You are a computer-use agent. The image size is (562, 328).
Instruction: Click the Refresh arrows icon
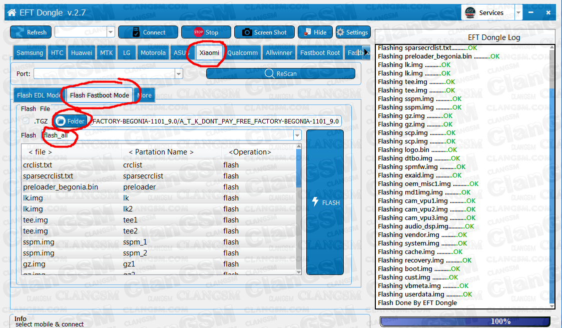[x=20, y=32]
